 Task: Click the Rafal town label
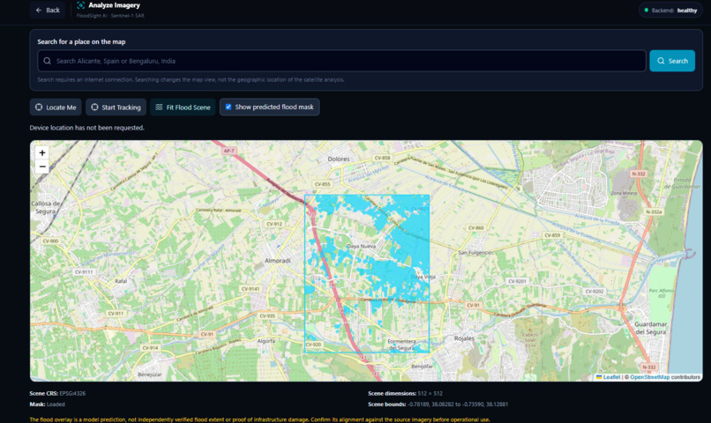pos(121,281)
